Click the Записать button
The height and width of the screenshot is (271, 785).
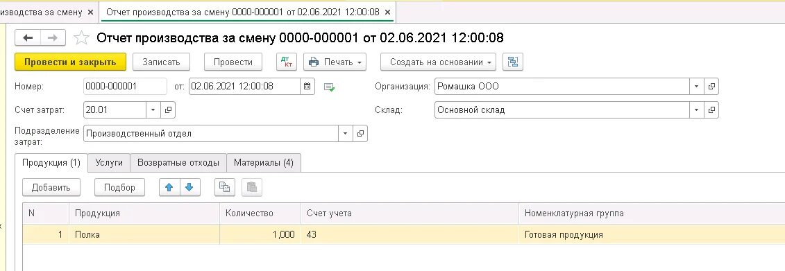161,62
